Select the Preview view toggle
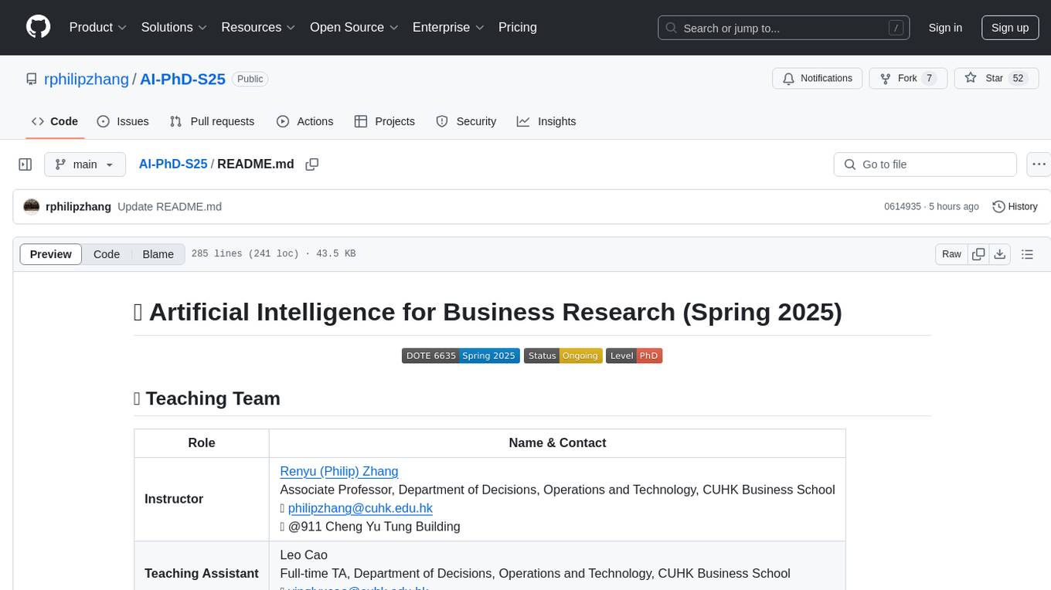 [x=51, y=254]
